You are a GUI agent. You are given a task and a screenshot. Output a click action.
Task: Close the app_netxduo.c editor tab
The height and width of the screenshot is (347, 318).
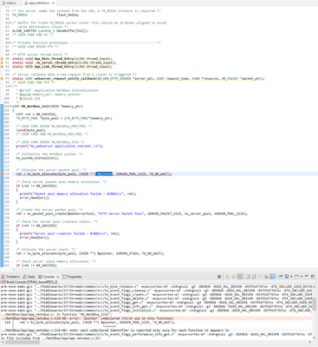click(x=53, y=3)
